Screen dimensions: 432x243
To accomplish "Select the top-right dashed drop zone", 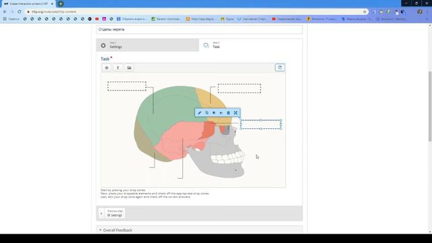I will tap(240, 88).
